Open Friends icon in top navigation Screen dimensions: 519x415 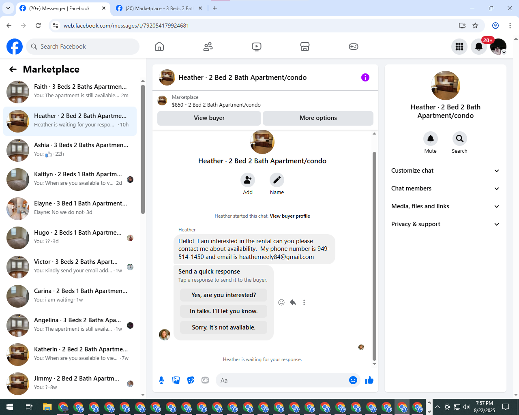click(208, 47)
